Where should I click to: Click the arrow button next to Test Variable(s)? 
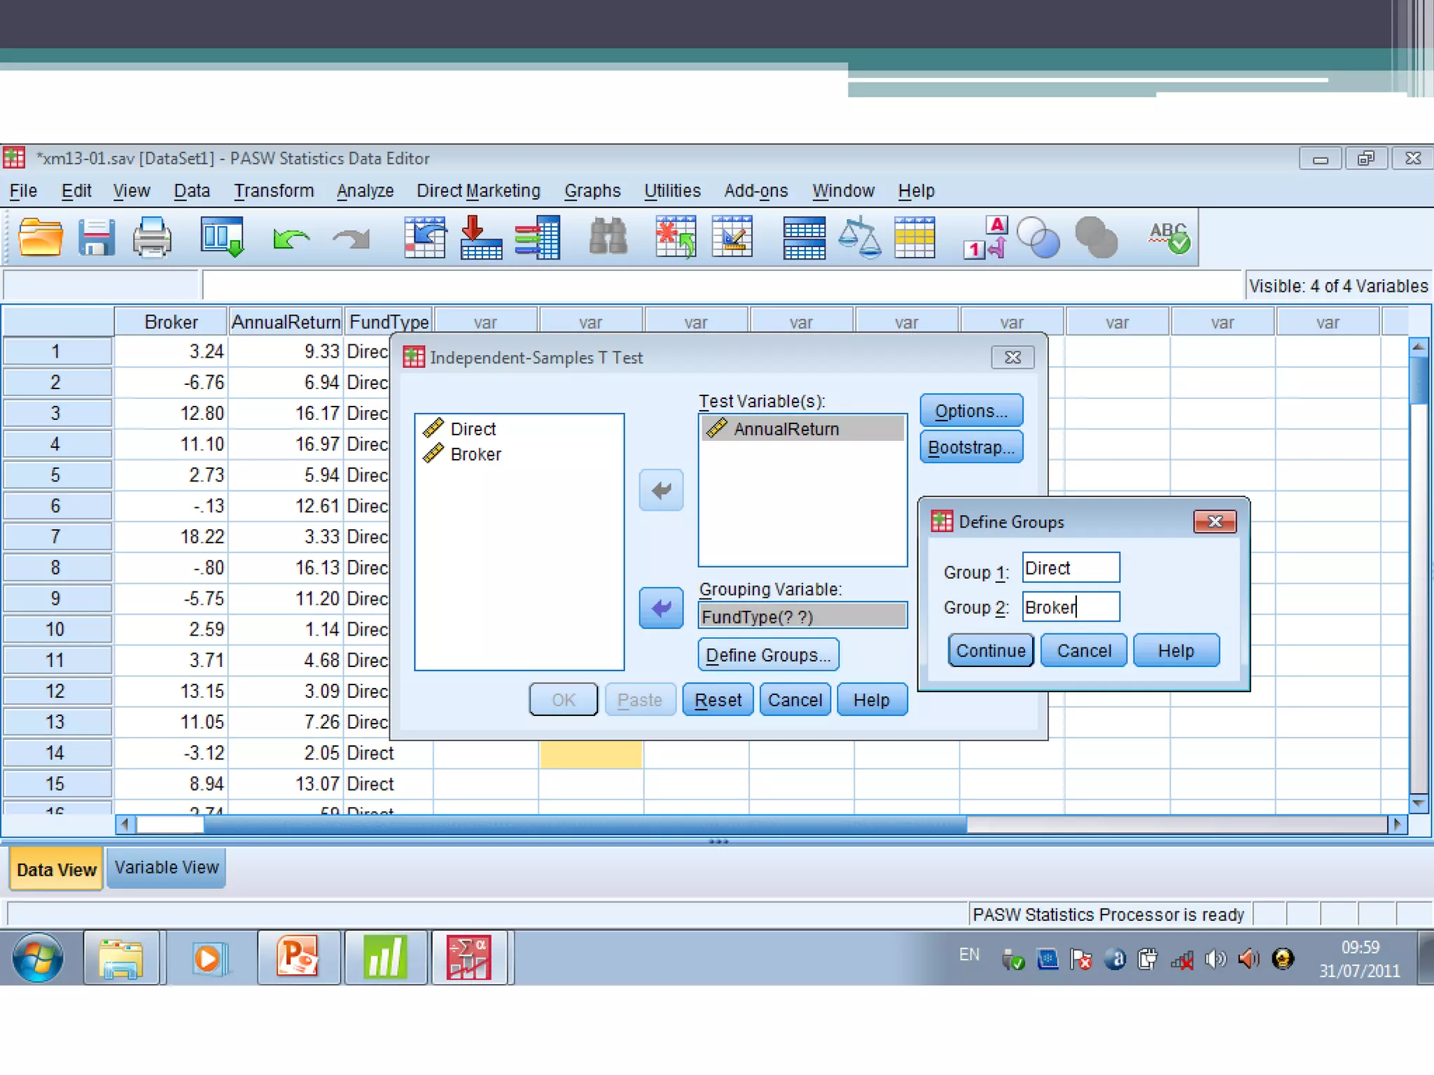[x=661, y=490]
